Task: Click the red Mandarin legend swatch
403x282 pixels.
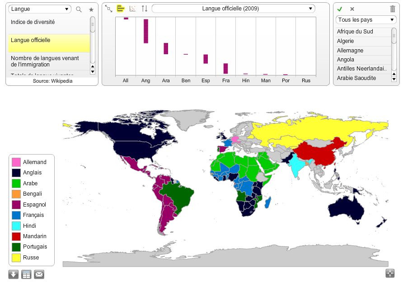Action: click(x=16, y=236)
